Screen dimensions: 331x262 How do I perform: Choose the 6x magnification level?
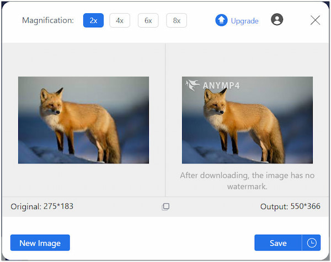[148, 20]
